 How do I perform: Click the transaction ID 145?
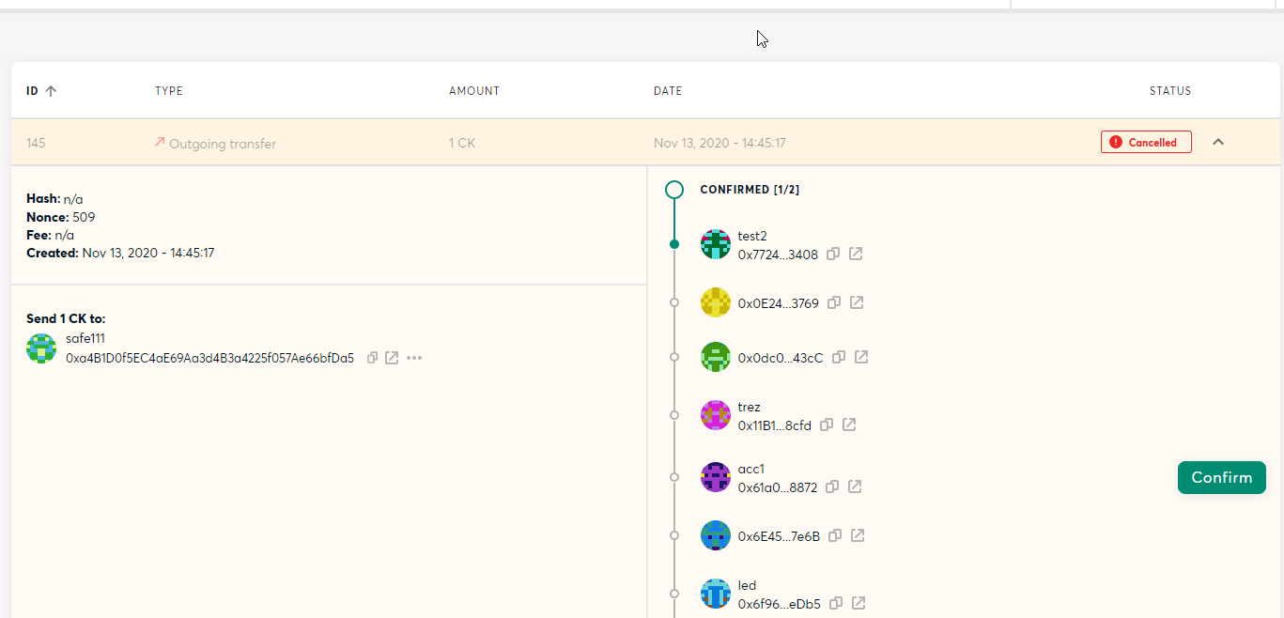(36, 143)
